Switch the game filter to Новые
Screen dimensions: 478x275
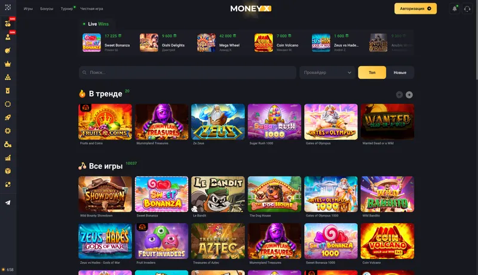(x=400, y=72)
